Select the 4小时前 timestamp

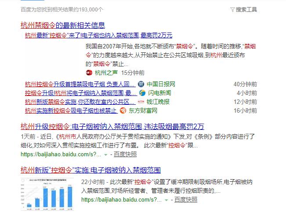coord(247,93)
